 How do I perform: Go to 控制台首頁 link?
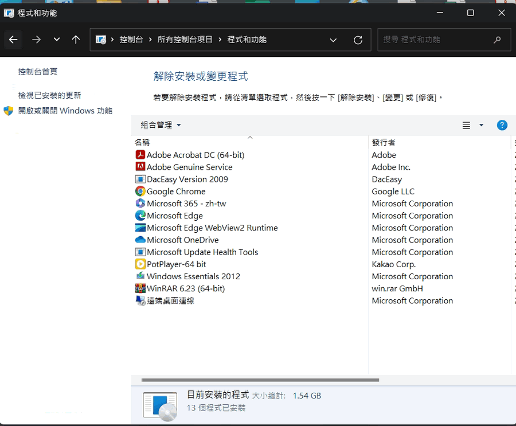[x=38, y=72]
